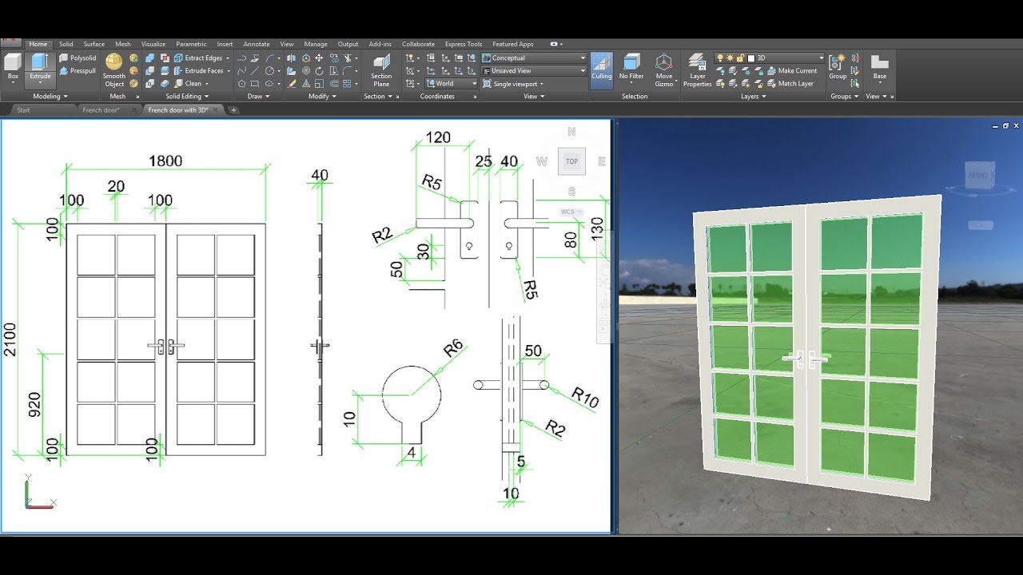The height and width of the screenshot is (575, 1023).
Task: Click the Erase tool in Modify panel
Action: tap(293, 83)
